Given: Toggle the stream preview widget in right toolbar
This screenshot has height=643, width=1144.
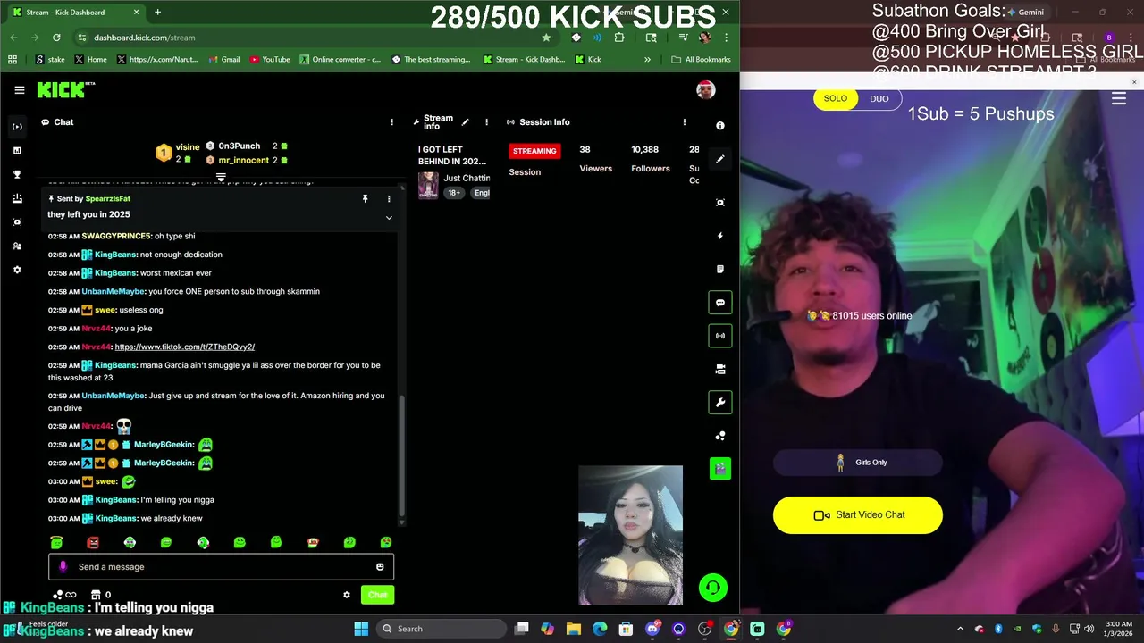Looking at the screenshot, I should (720, 369).
